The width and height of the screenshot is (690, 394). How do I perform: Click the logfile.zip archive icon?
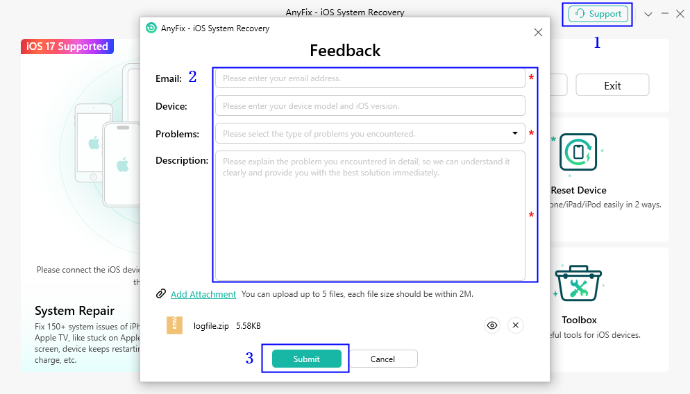click(175, 325)
